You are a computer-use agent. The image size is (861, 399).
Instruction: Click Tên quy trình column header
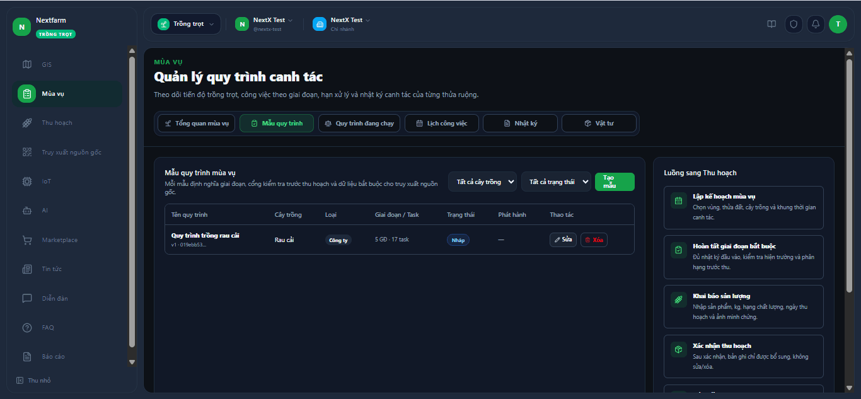189,215
